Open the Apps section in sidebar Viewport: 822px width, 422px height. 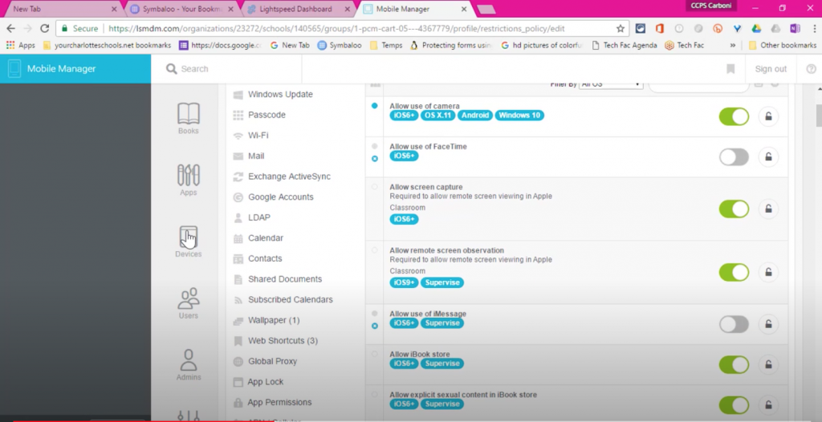(188, 180)
